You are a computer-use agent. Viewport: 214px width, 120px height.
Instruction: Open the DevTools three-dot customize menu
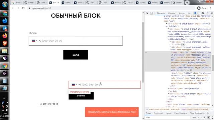pos(207,13)
